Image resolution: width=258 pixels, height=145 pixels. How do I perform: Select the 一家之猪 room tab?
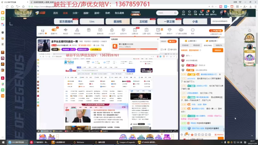(169, 21)
